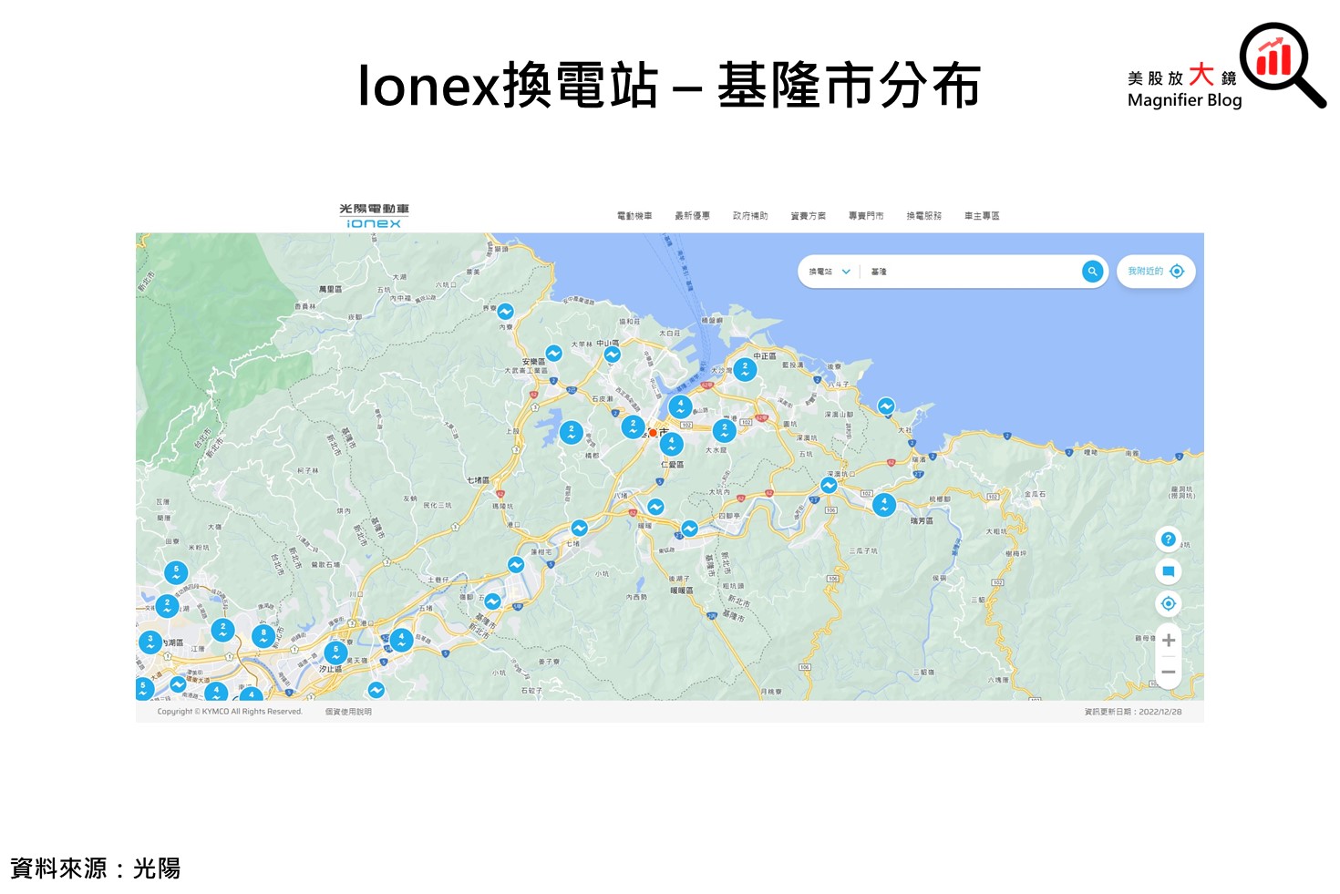Zoom in the map with plus button
This screenshot has height=894, width=1340.
1168,641
